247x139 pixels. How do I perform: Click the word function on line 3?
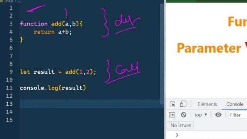pos(34,24)
